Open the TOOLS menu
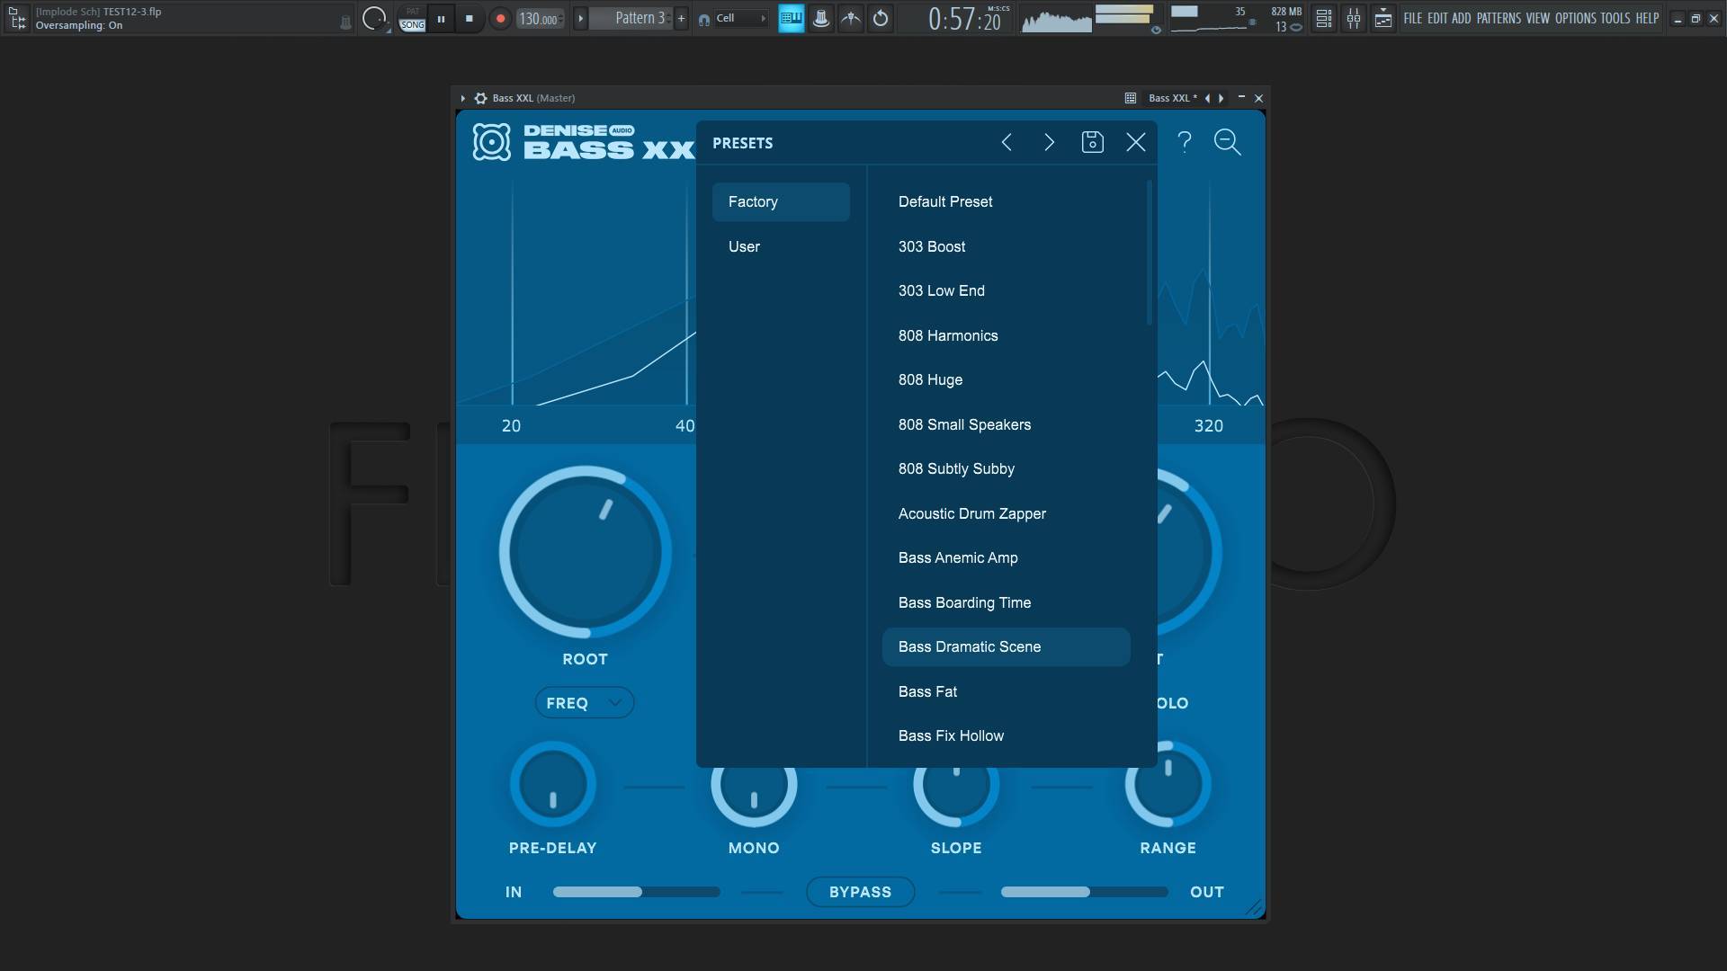The height and width of the screenshot is (971, 1727). 1615,18
